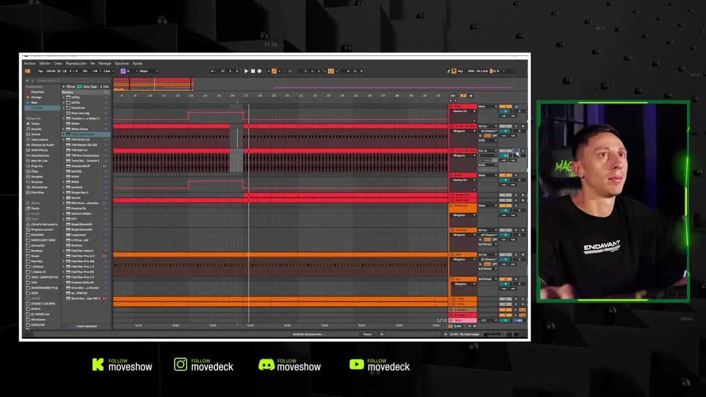Expand the Overdrive folder in browser list
706x397 pixels.
(63, 108)
